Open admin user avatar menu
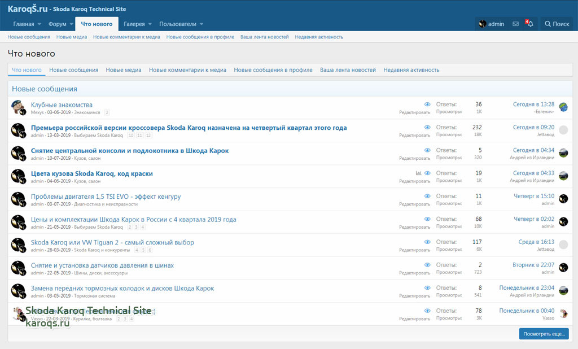Viewport: 578px width, 349px height. (492, 24)
